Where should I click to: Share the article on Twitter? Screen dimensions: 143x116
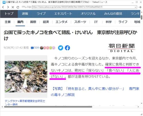click(61, 48)
